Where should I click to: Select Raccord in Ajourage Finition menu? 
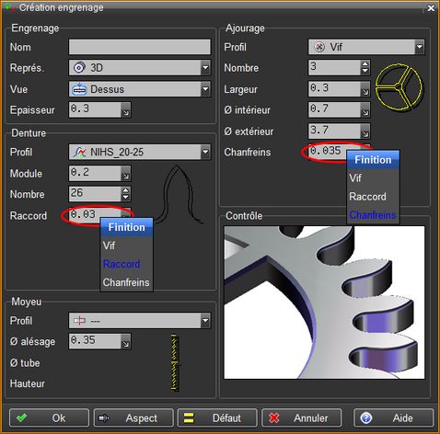pos(367,197)
